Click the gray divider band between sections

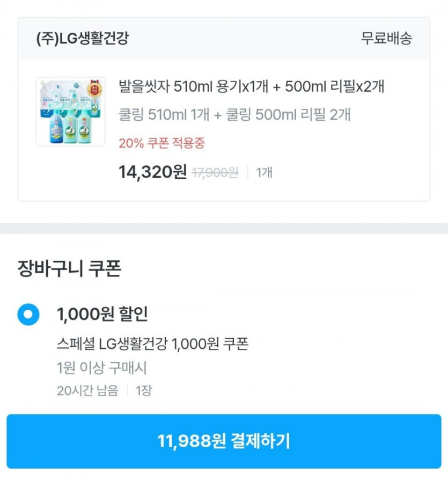[224, 228]
